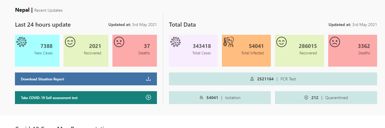
Task: Click the smiley face in total Recovered card
Action: coord(281,42)
